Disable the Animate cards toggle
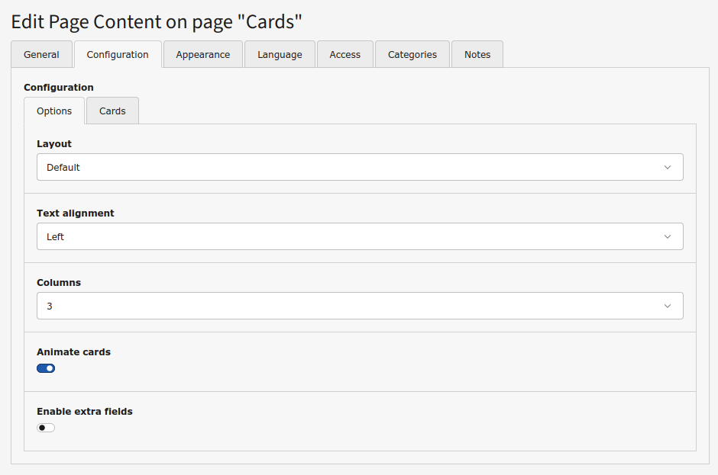This screenshot has width=718, height=475. tap(46, 368)
